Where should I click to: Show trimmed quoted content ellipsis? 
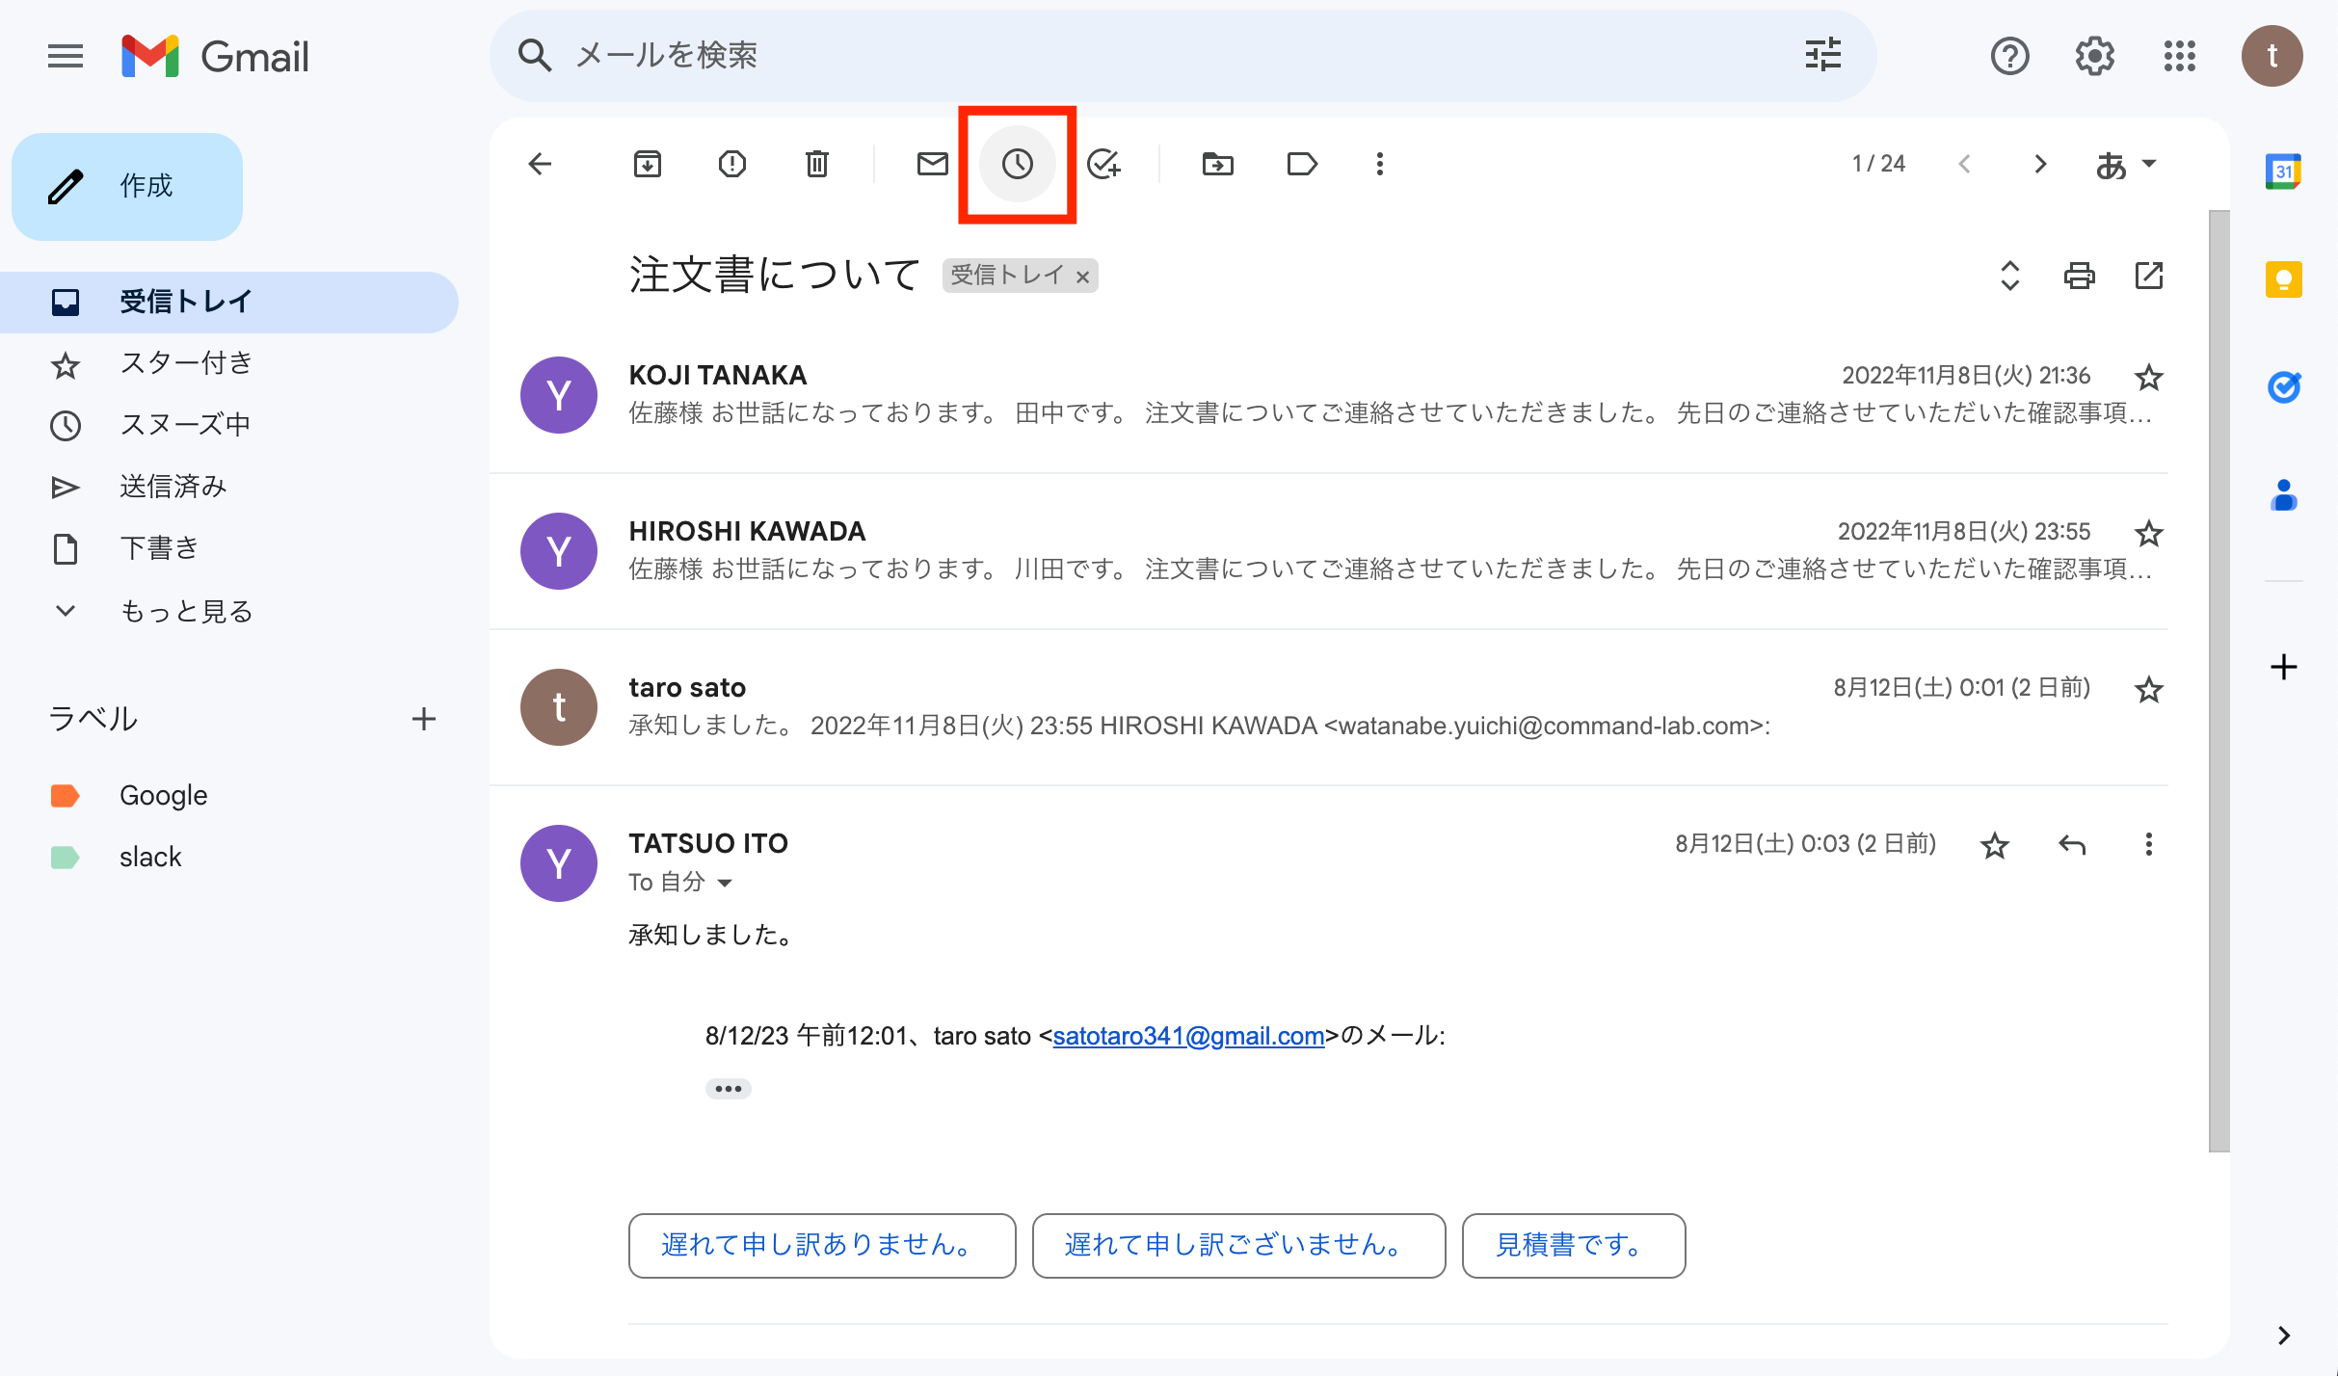(728, 1089)
